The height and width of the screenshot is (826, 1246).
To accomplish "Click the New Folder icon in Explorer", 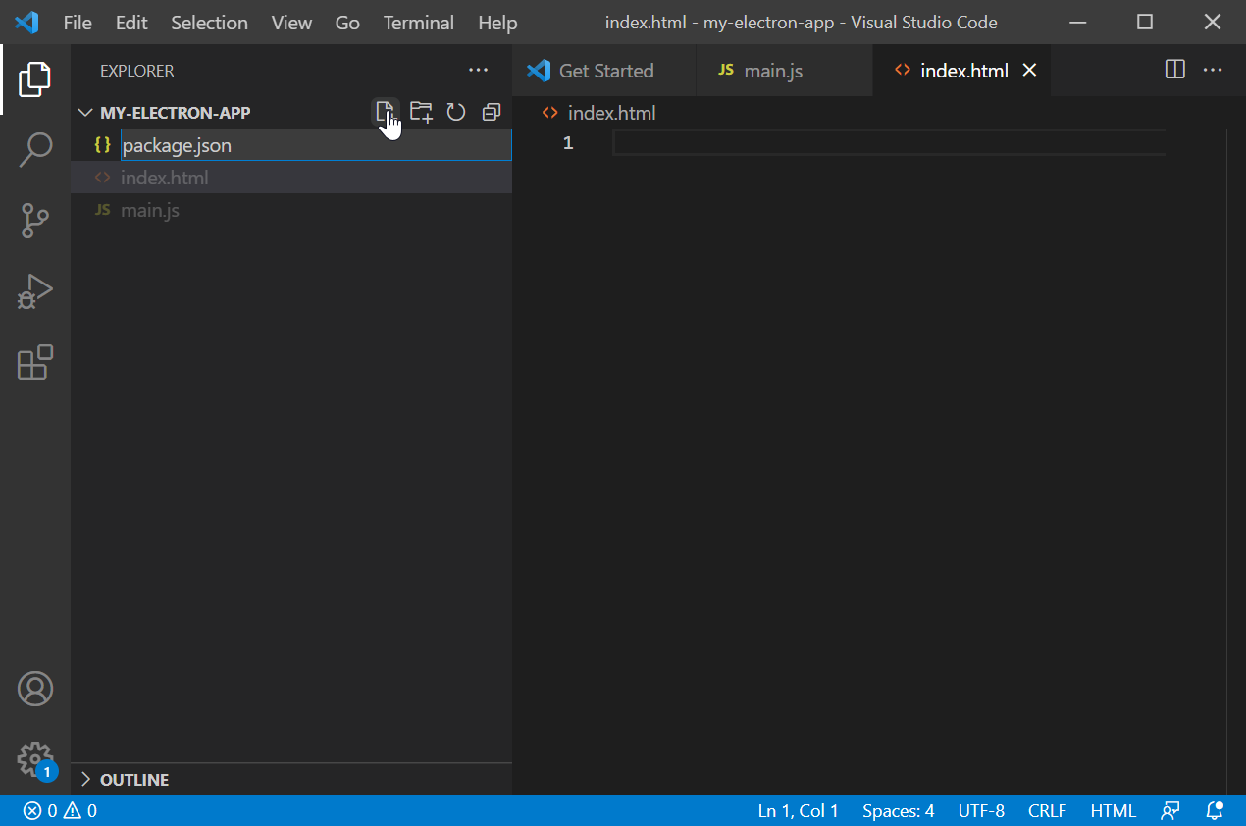I will (421, 112).
